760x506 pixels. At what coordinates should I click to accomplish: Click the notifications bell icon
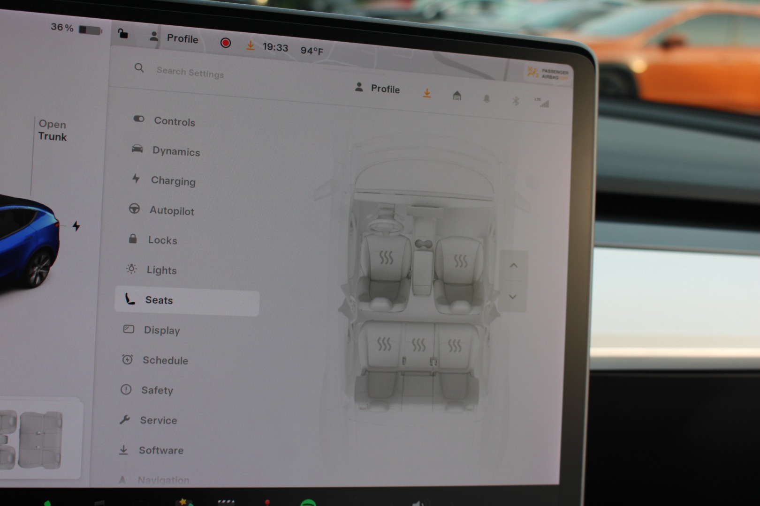coord(486,98)
